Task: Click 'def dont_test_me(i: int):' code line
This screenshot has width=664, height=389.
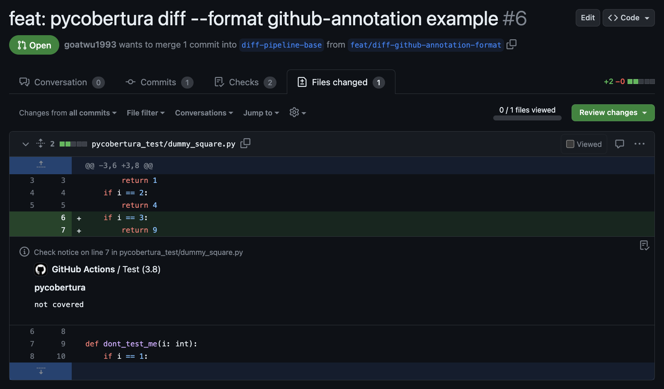Action: pyautogui.click(x=141, y=344)
